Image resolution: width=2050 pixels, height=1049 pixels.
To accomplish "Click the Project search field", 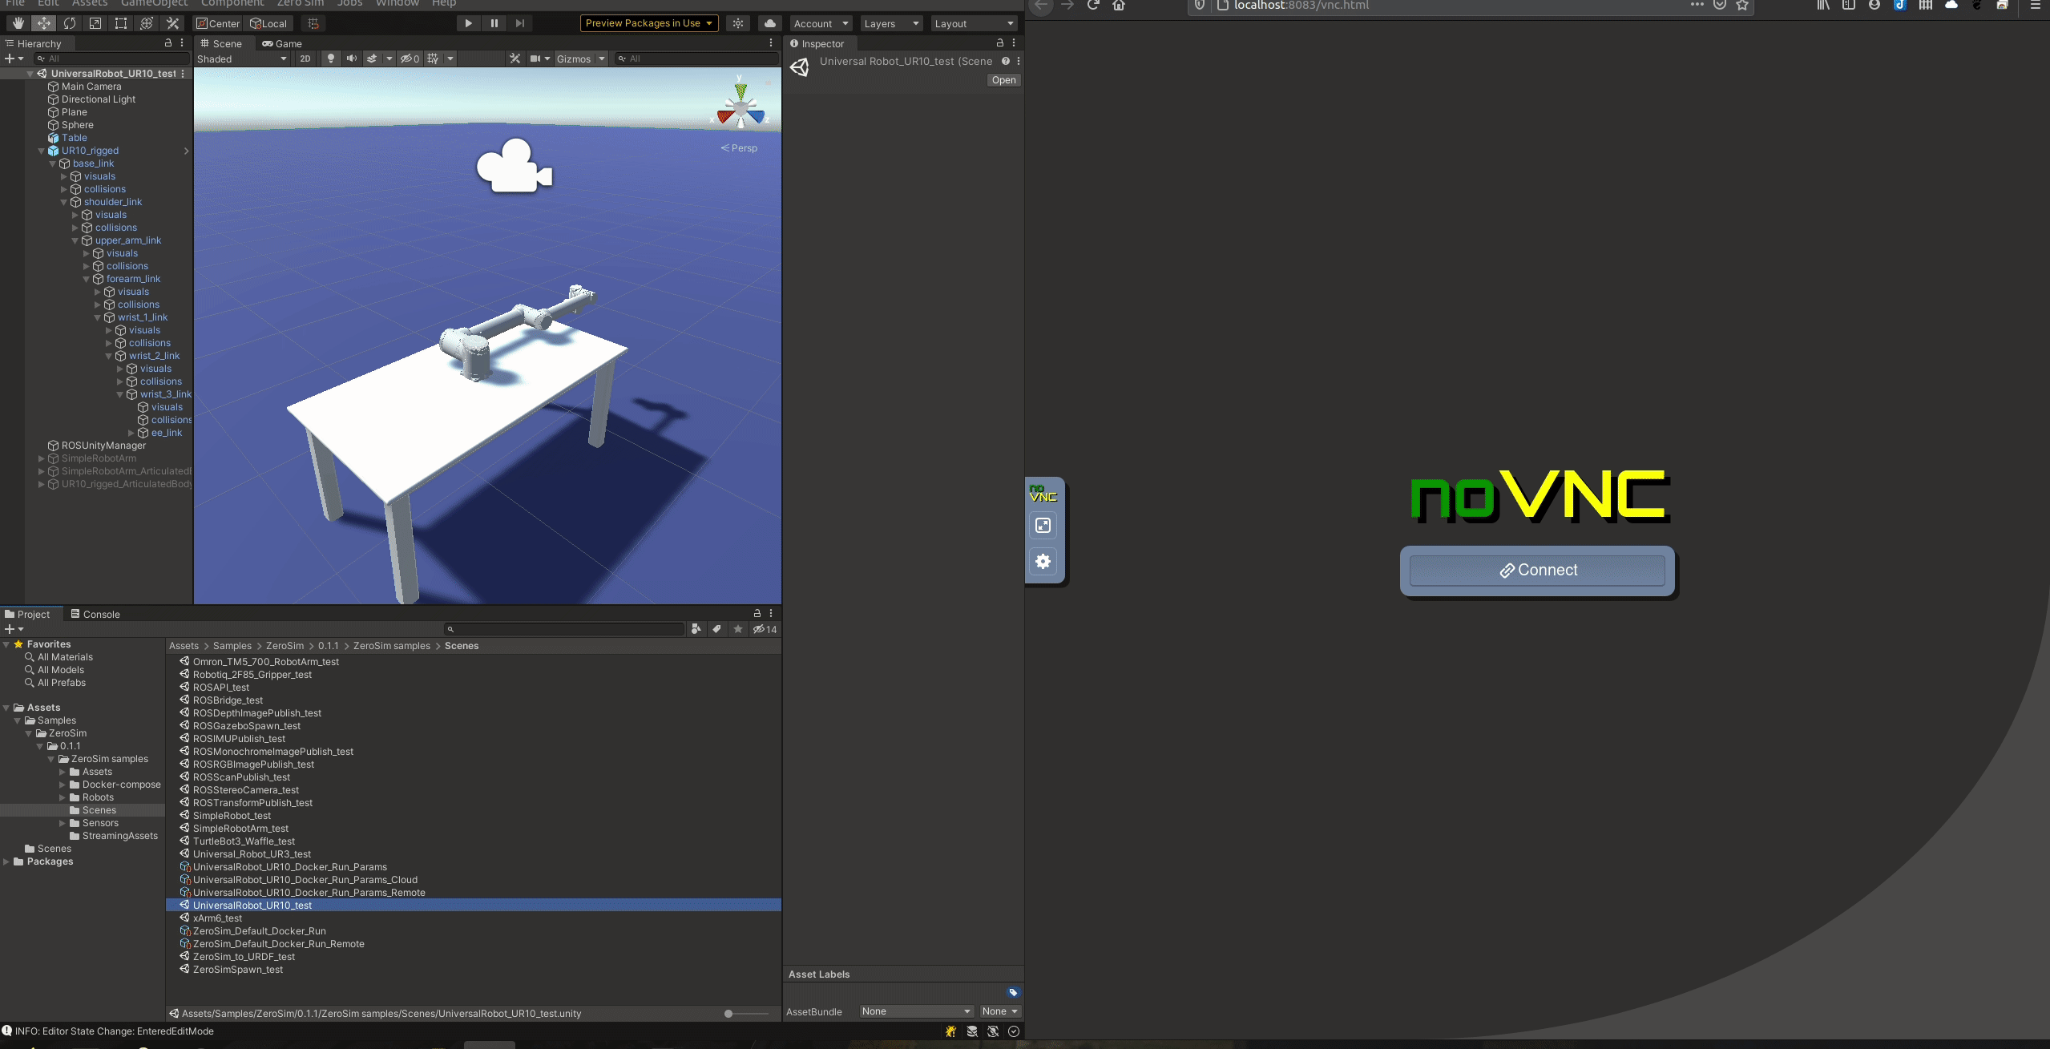I will tap(565, 629).
